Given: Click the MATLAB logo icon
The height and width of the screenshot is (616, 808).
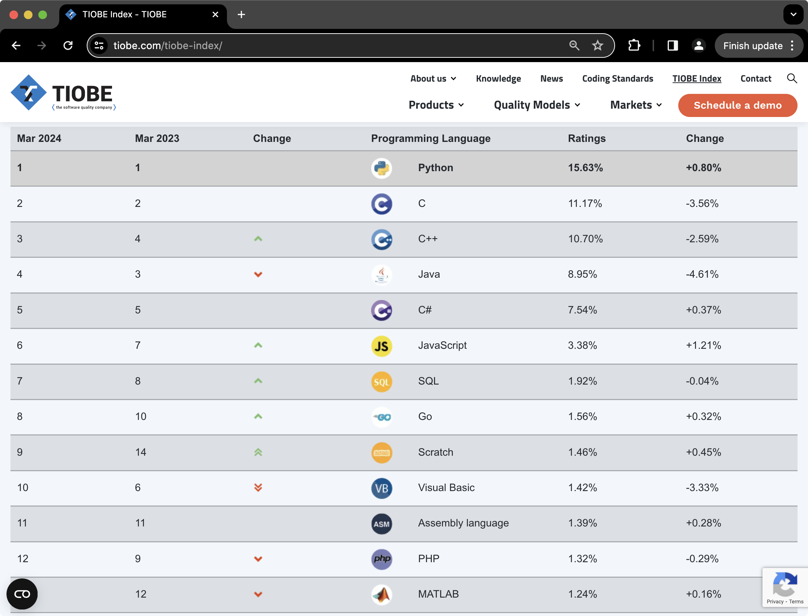Looking at the screenshot, I should pos(382,595).
